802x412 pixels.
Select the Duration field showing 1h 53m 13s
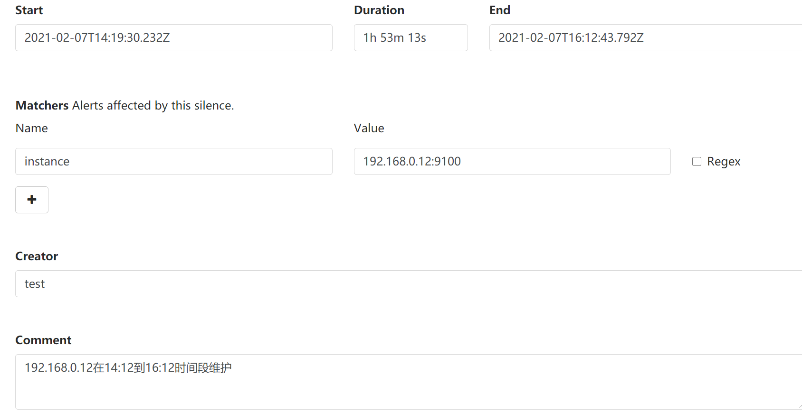(x=411, y=38)
